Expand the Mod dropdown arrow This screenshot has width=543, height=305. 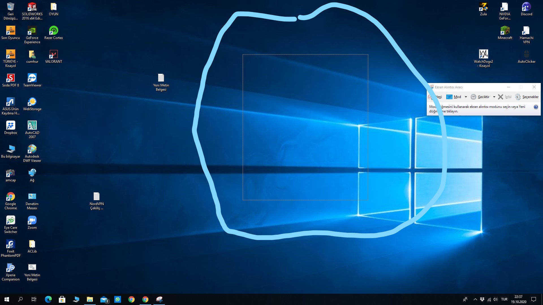tap(466, 97)
